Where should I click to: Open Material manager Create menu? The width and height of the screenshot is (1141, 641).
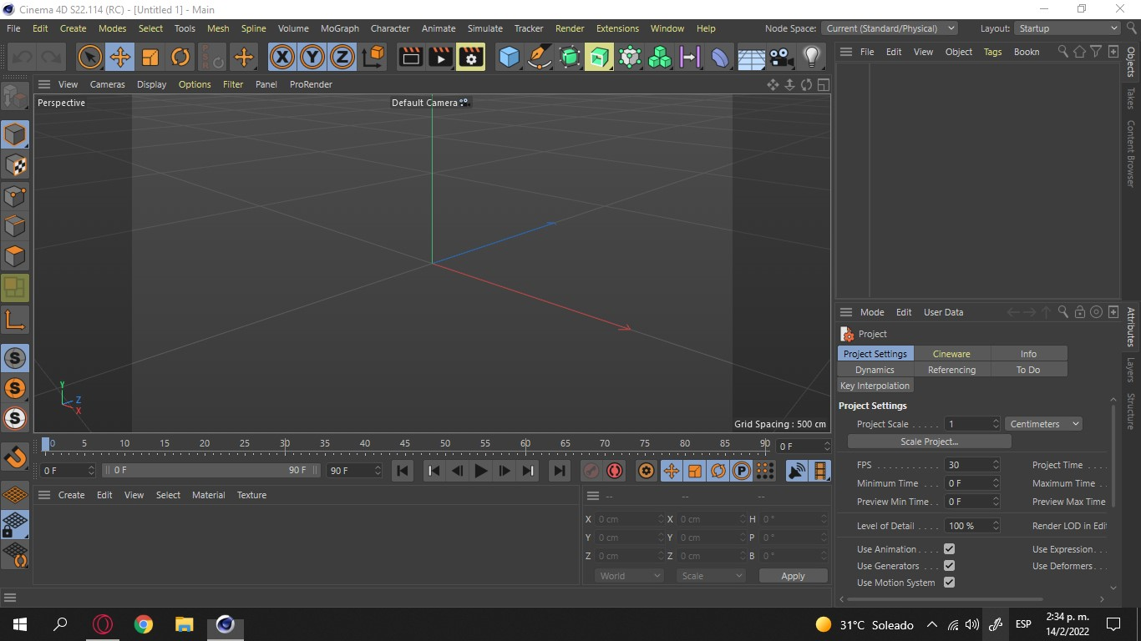(71, 495)
